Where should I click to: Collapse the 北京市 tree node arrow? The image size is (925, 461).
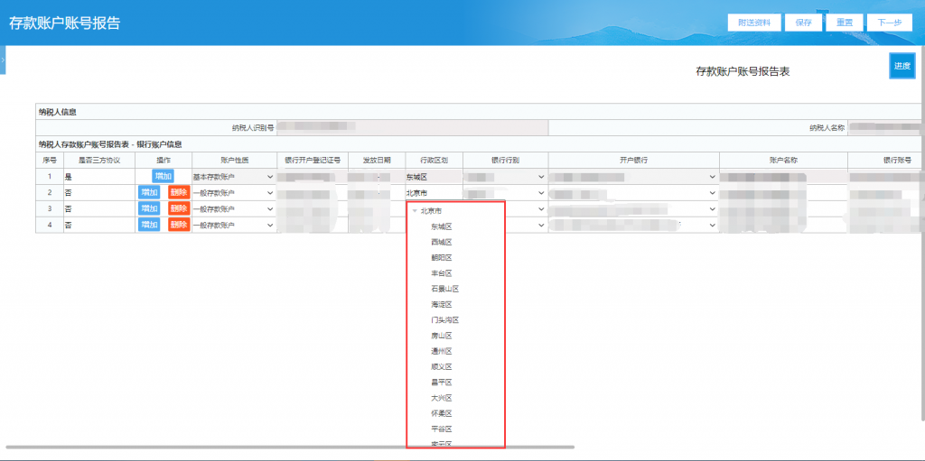coord(415,211)
